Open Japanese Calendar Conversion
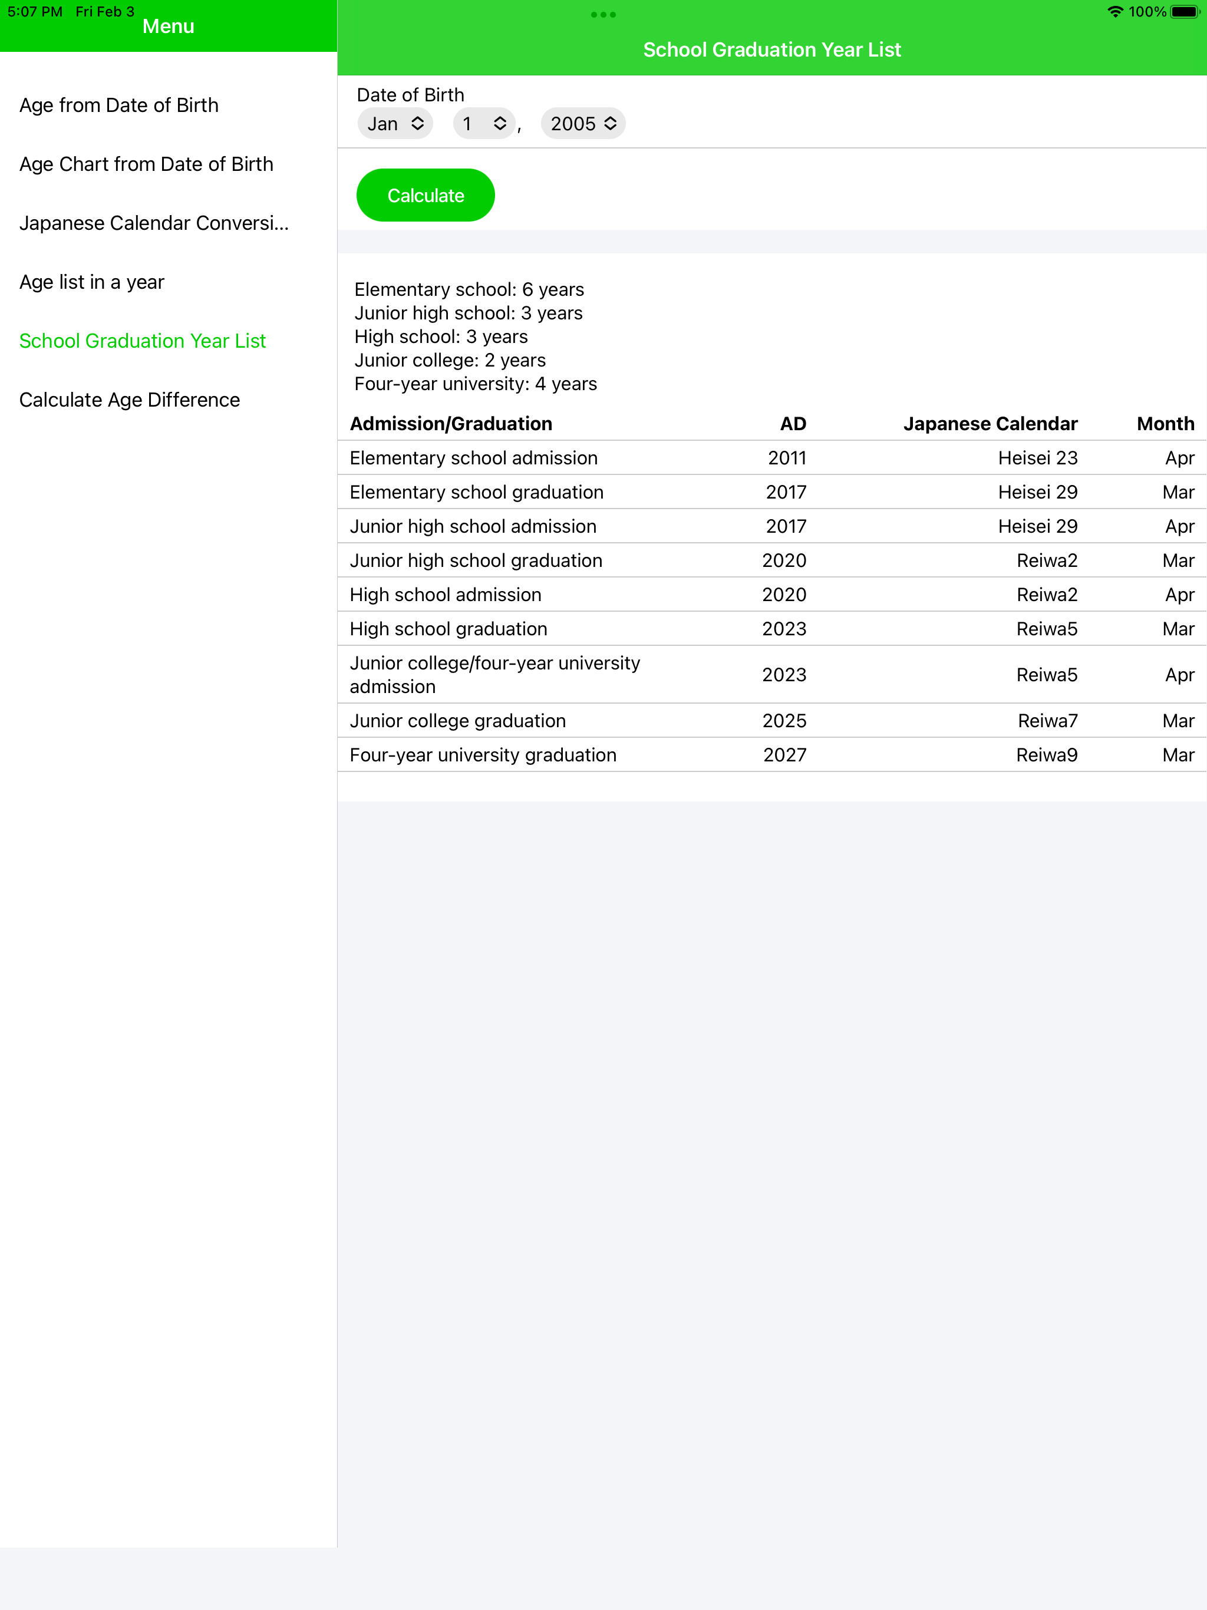The width and height of the screenshot is (1207, 1610). [154, 223]
